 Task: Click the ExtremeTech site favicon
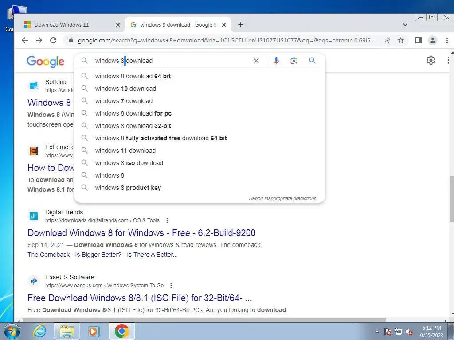[34, 151]
